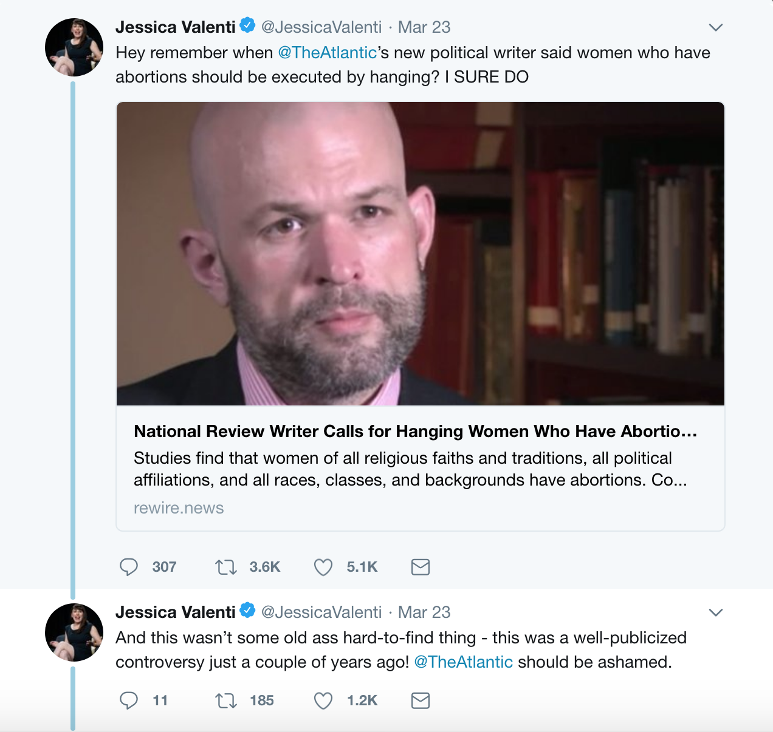
Task: Like the first tweet with 5.1K likes
Action: click(323, 567)
